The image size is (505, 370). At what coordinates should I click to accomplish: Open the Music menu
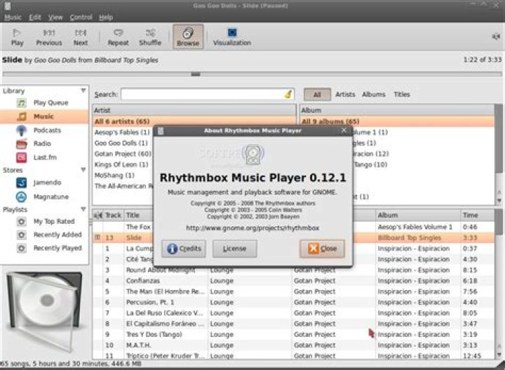(x=13, y=18)
